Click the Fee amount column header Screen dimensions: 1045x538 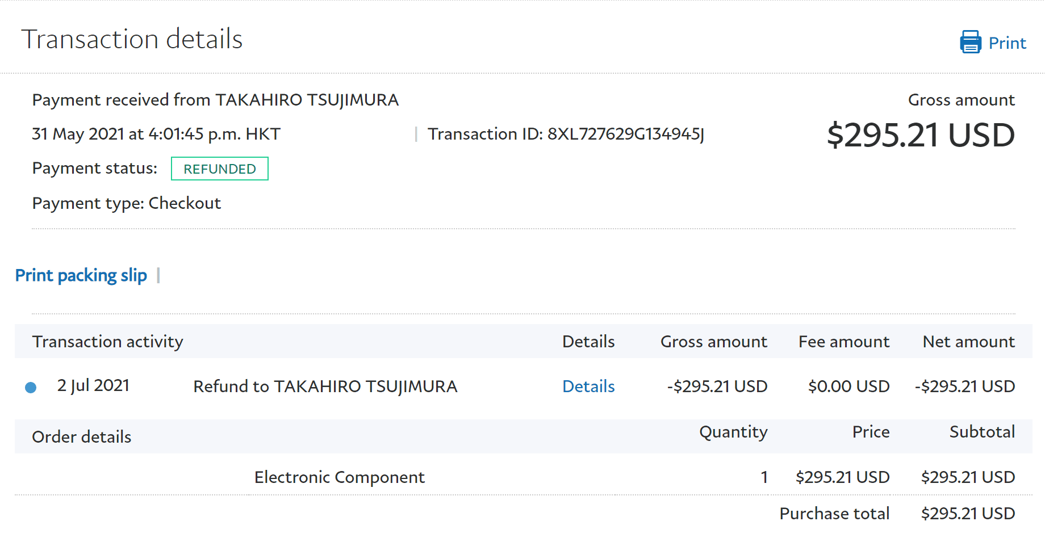pos(843,342)
